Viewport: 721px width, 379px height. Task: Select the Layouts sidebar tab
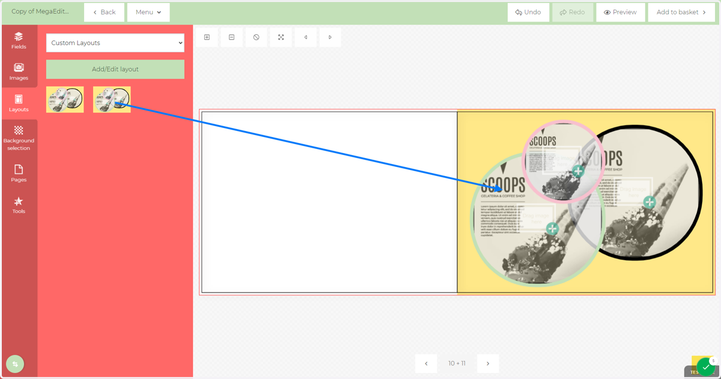tap(19, 103)
